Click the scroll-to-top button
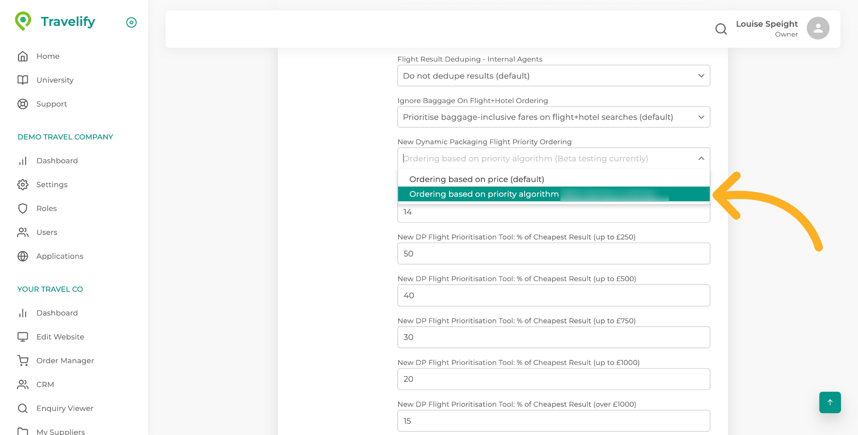The height and width of the screenshot is (435, 858). coord(830,402)
